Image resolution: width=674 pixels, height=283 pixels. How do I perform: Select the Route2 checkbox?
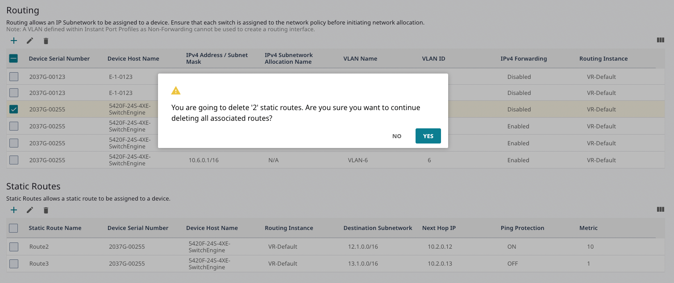[14, 246]
